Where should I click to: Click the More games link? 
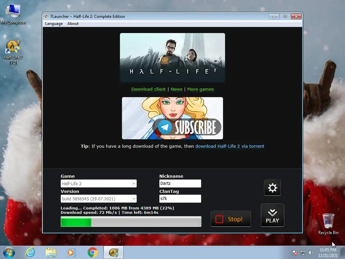click(200, 89)
